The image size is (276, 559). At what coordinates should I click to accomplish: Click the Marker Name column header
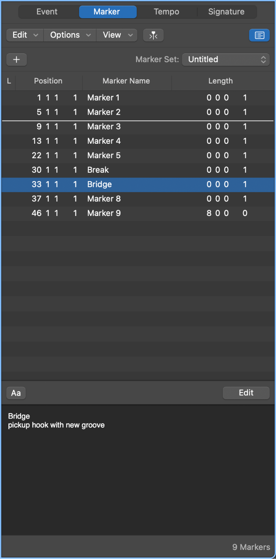(126, 81)
